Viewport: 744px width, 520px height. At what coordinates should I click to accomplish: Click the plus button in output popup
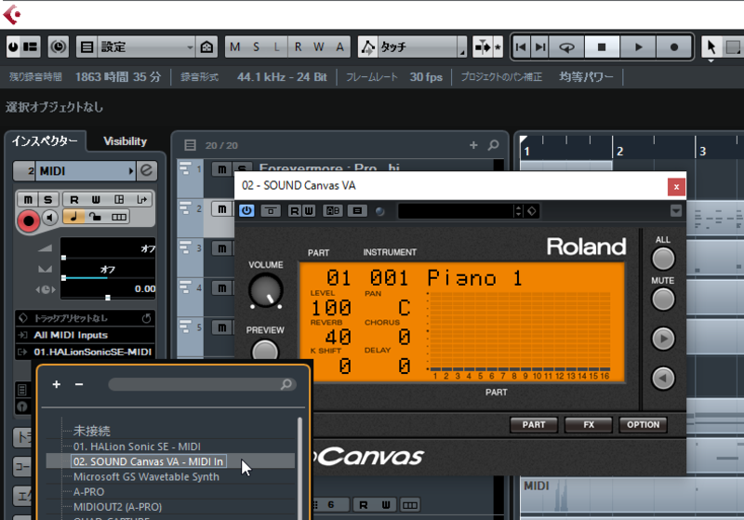[57, 384]
